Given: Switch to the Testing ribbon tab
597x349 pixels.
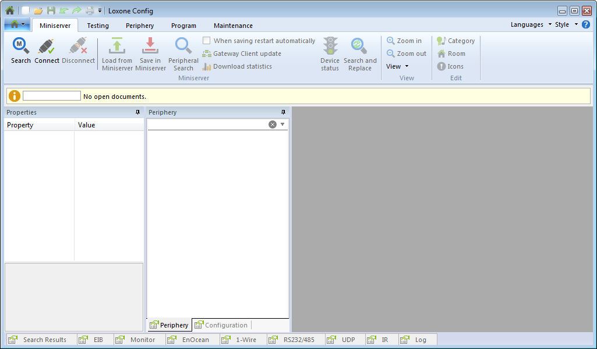Looking at the screenshot, I should (98, 25).
